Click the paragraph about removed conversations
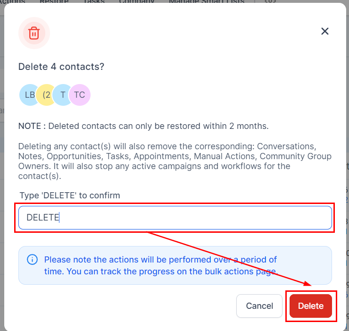 [x=174, y=161]
